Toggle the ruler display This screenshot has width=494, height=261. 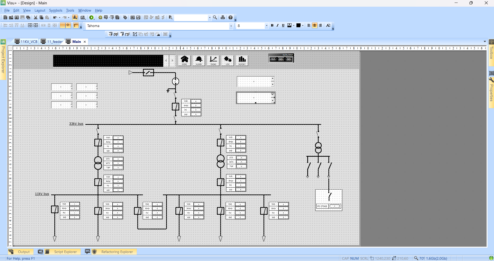click(x=76, y=25)
